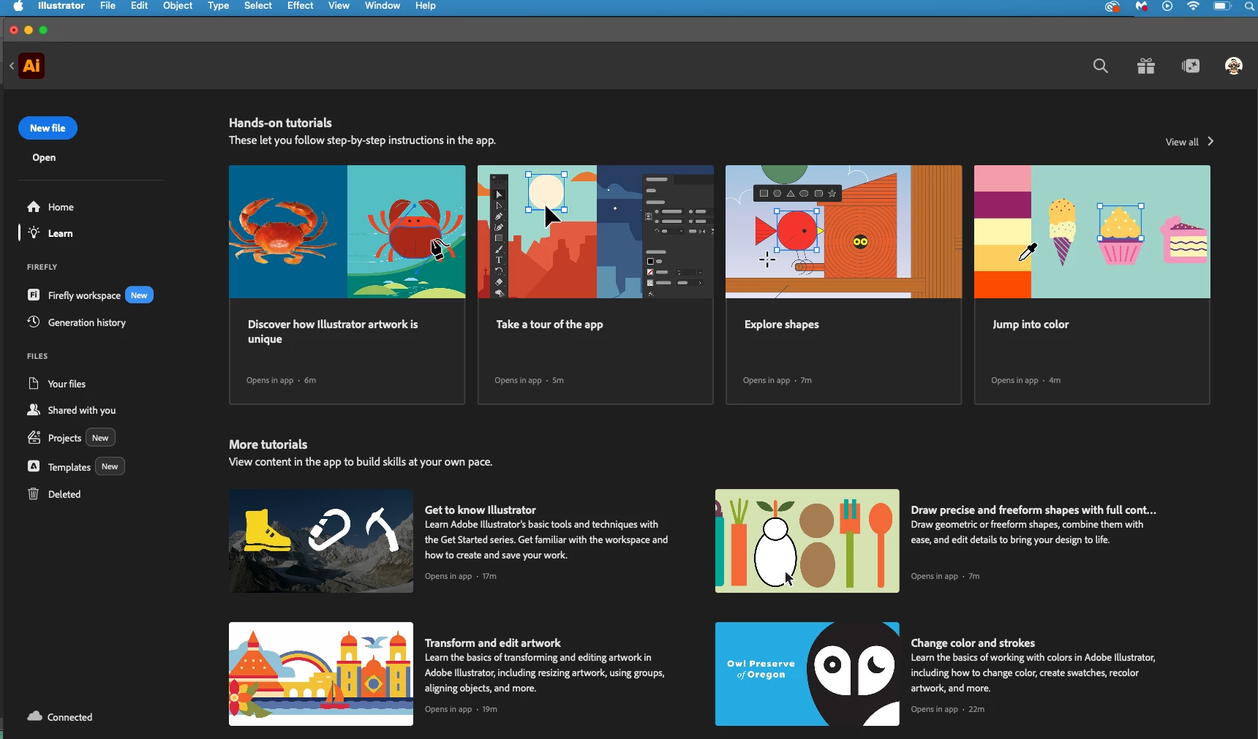This screenshot has height=739, width=1258.
Task: Click the New badge beside Firefly workspace
Action: point(139,295)
